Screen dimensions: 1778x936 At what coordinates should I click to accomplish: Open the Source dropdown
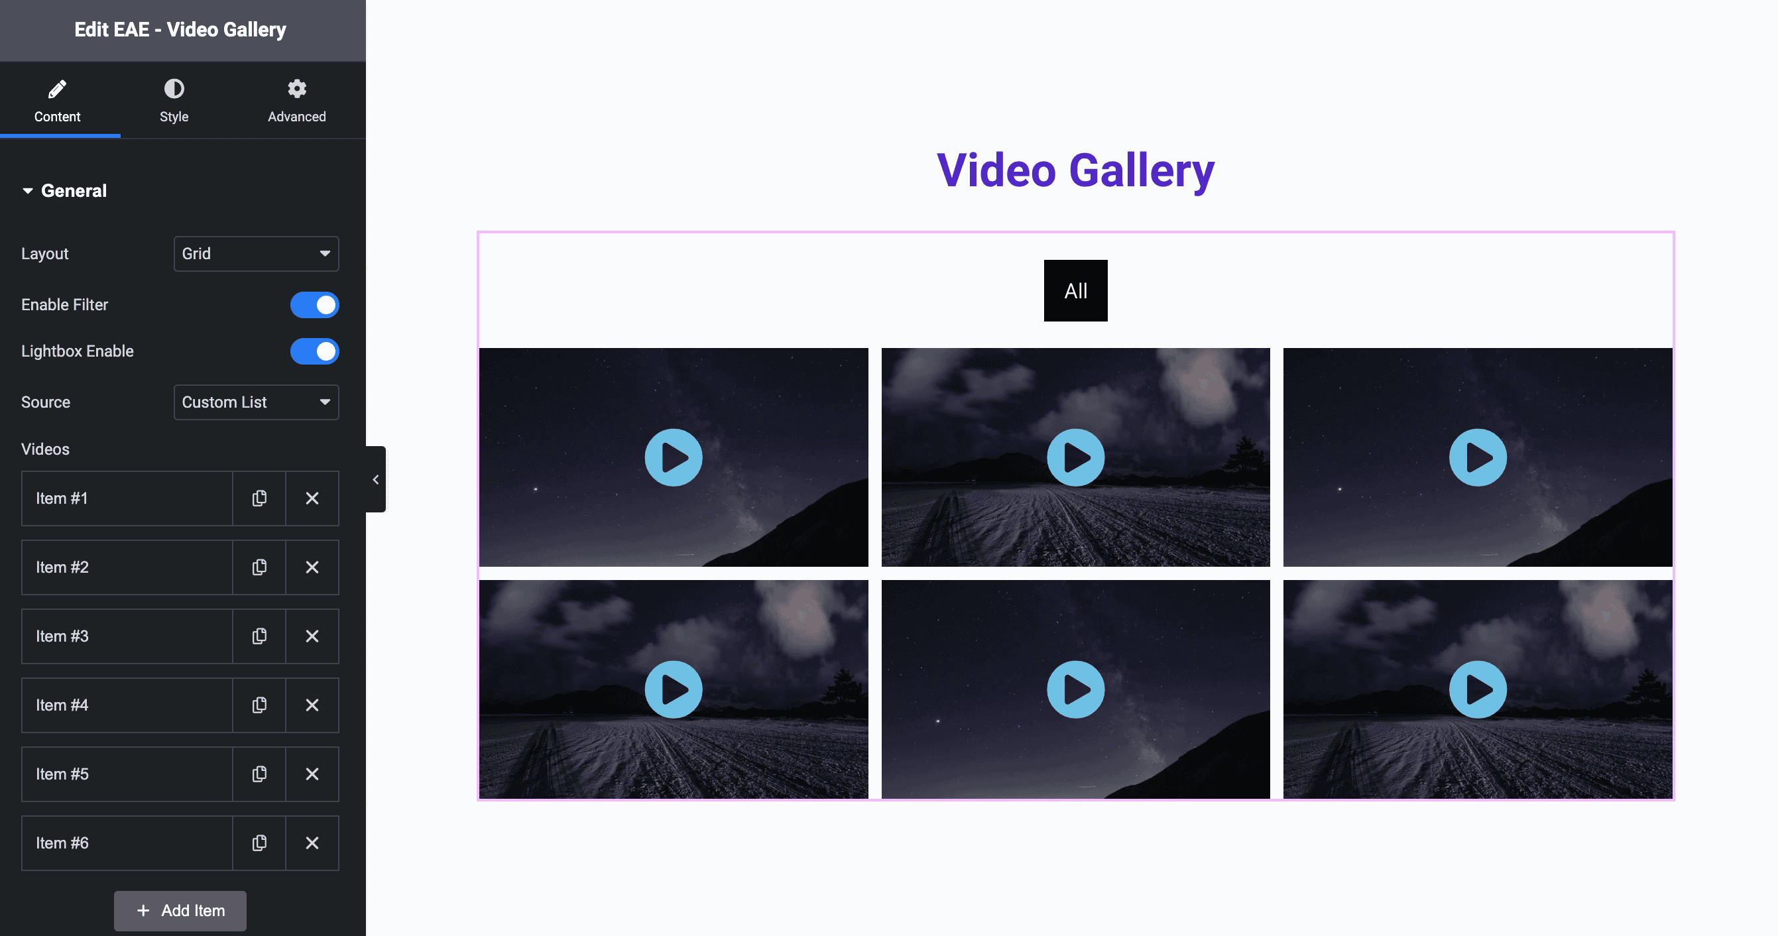[x=254, y=401]
